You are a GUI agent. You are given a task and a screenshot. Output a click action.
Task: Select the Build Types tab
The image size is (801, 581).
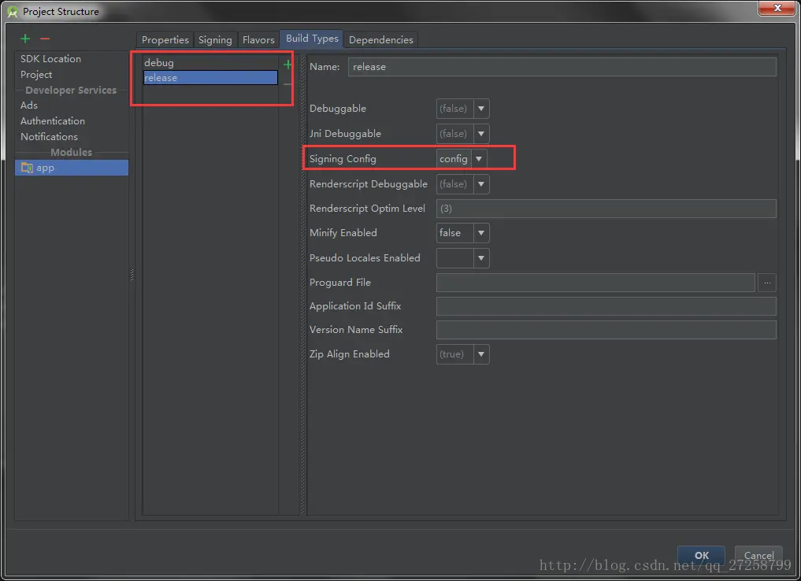click(x=312, y=39)
